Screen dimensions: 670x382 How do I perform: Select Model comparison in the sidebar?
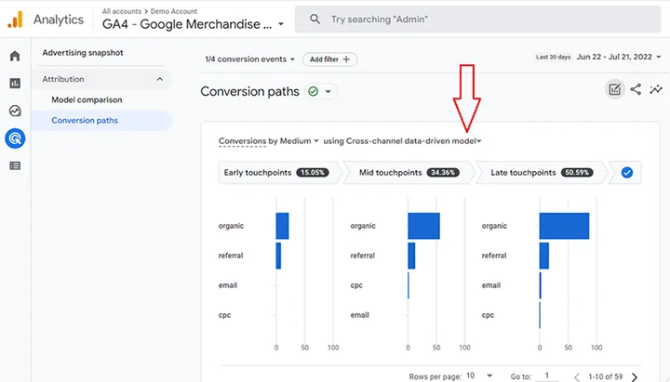[x=87, y=99]
